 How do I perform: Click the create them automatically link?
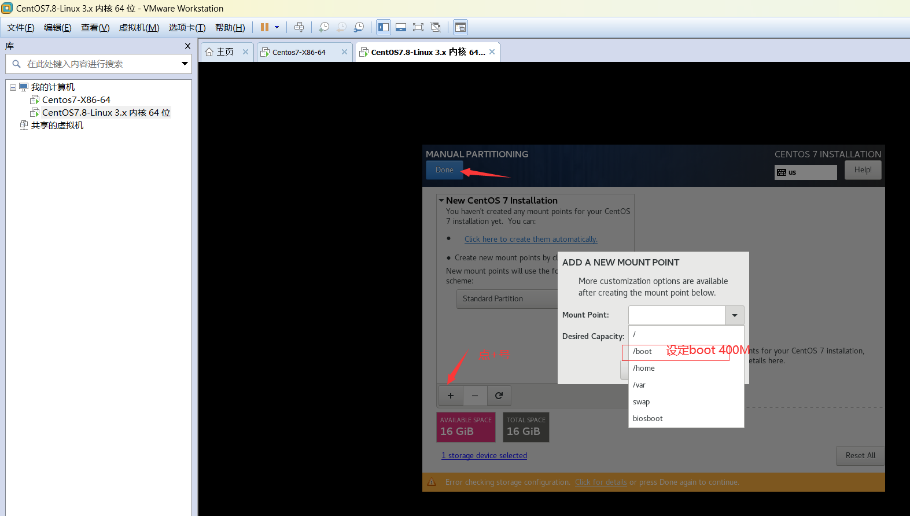tap(530, 239)
